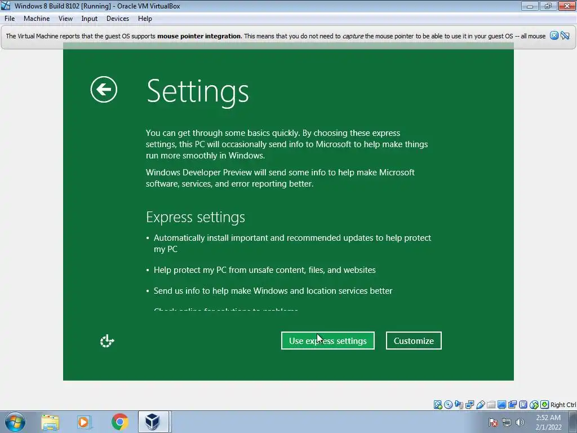Open the Help menu
Screen dimensions: 577x433
coord(145,19)
